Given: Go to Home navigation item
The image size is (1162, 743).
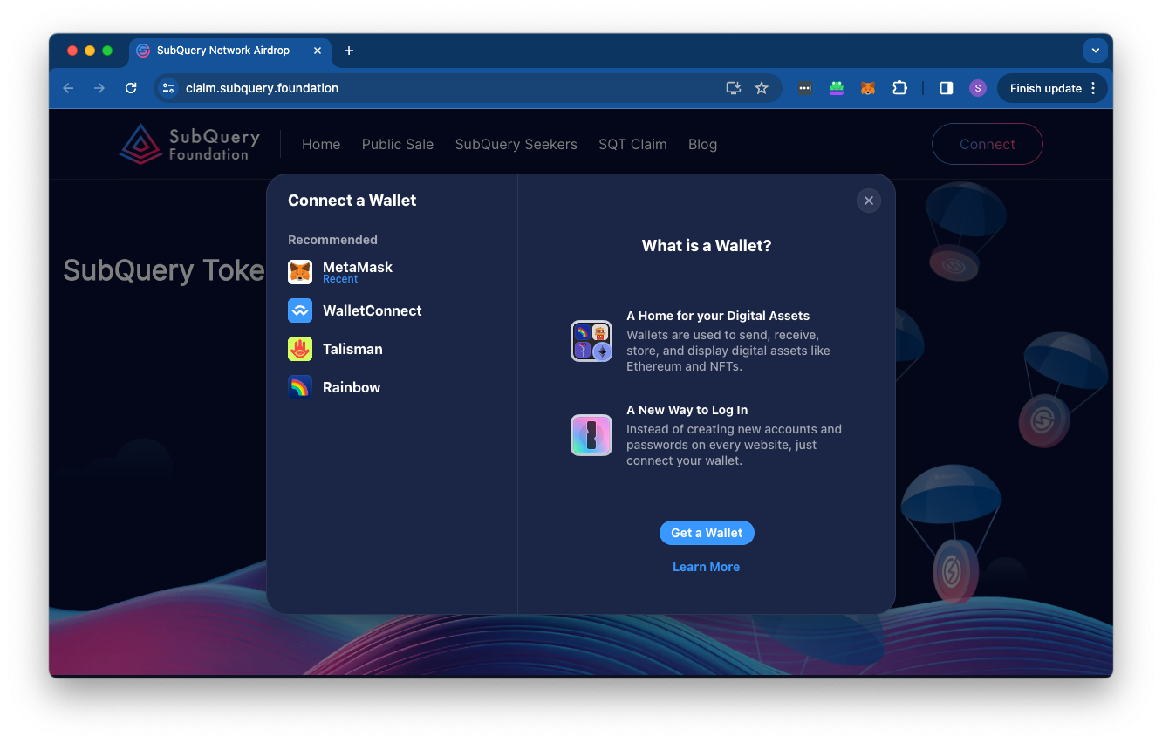Looking at the screenshot, I should tap(321, 145).
